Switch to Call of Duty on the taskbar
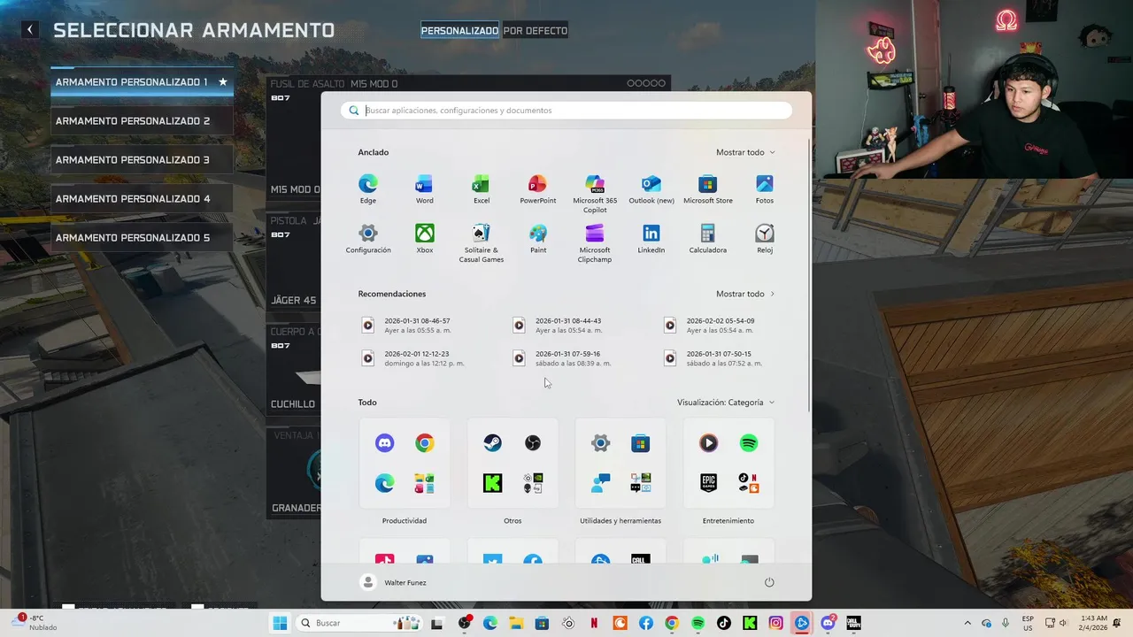1133x637 pixels. point(853,623)
